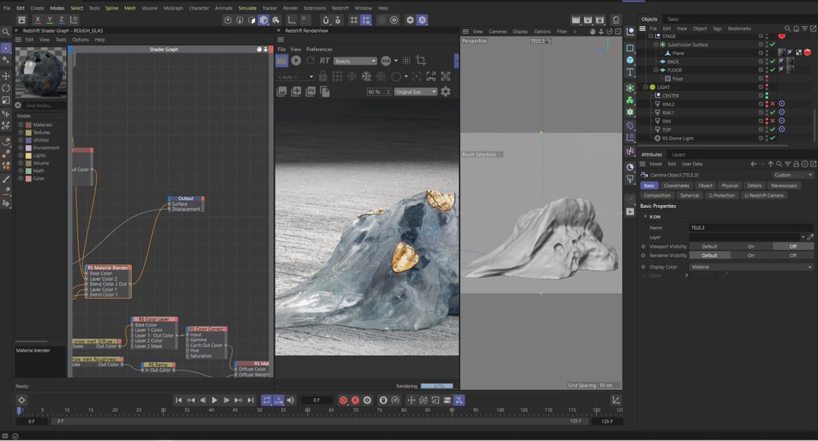Open the MoGraph menu
818x441 pixels.
point(173,7)
